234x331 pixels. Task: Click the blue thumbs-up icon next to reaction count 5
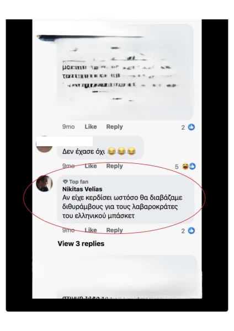(193, 167)
